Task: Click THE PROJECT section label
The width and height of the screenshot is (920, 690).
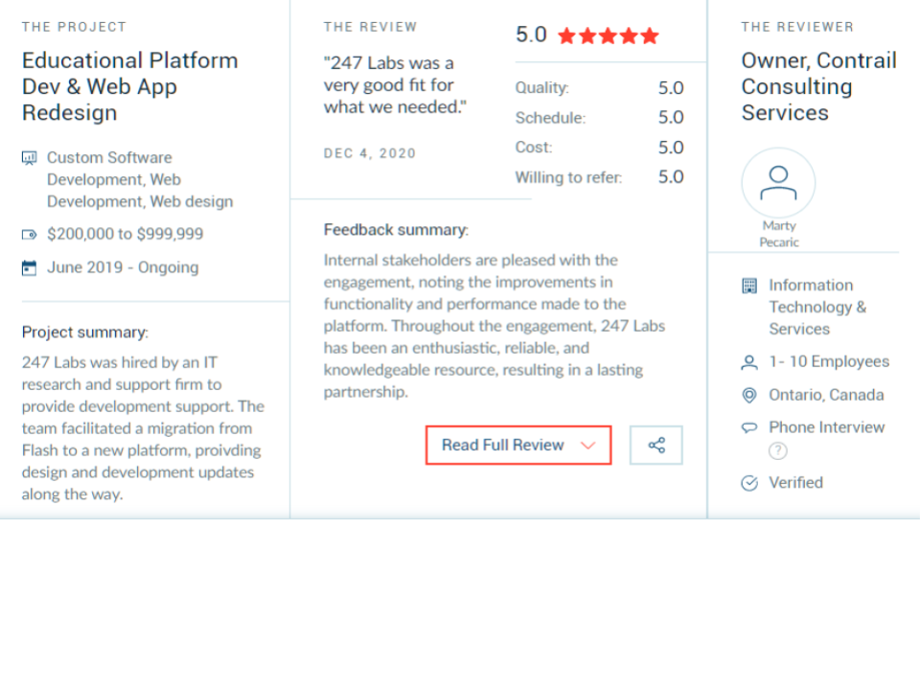Action: click(74, 27)
